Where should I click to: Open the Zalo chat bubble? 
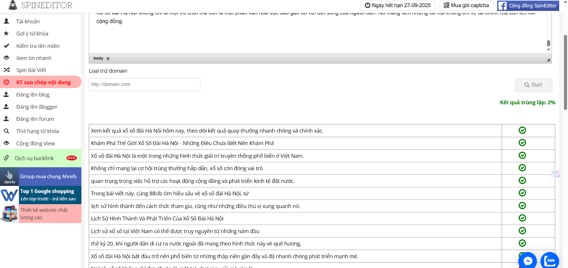pos(550,261)
